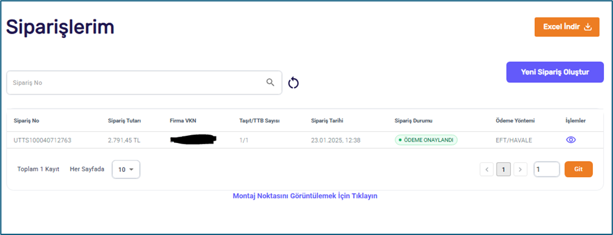Viewport: 613px width, 235px height.
Task: Select order number UTTS100040712763
Action: click(43, 140)
